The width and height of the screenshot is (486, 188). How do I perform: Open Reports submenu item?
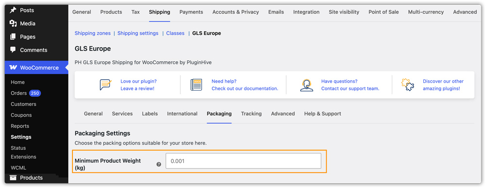(20, 126)
